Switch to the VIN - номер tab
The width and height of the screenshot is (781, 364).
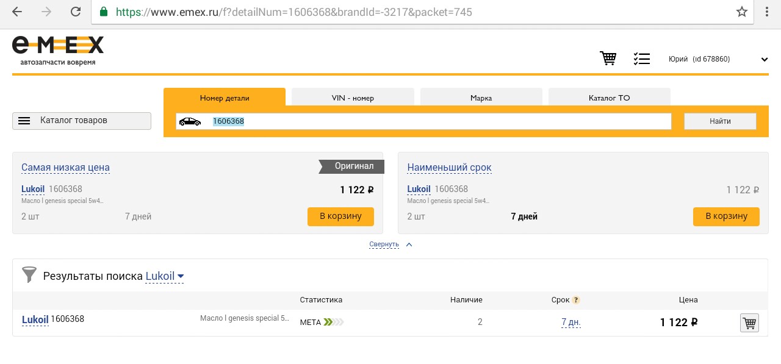click(x=353, y=98)
